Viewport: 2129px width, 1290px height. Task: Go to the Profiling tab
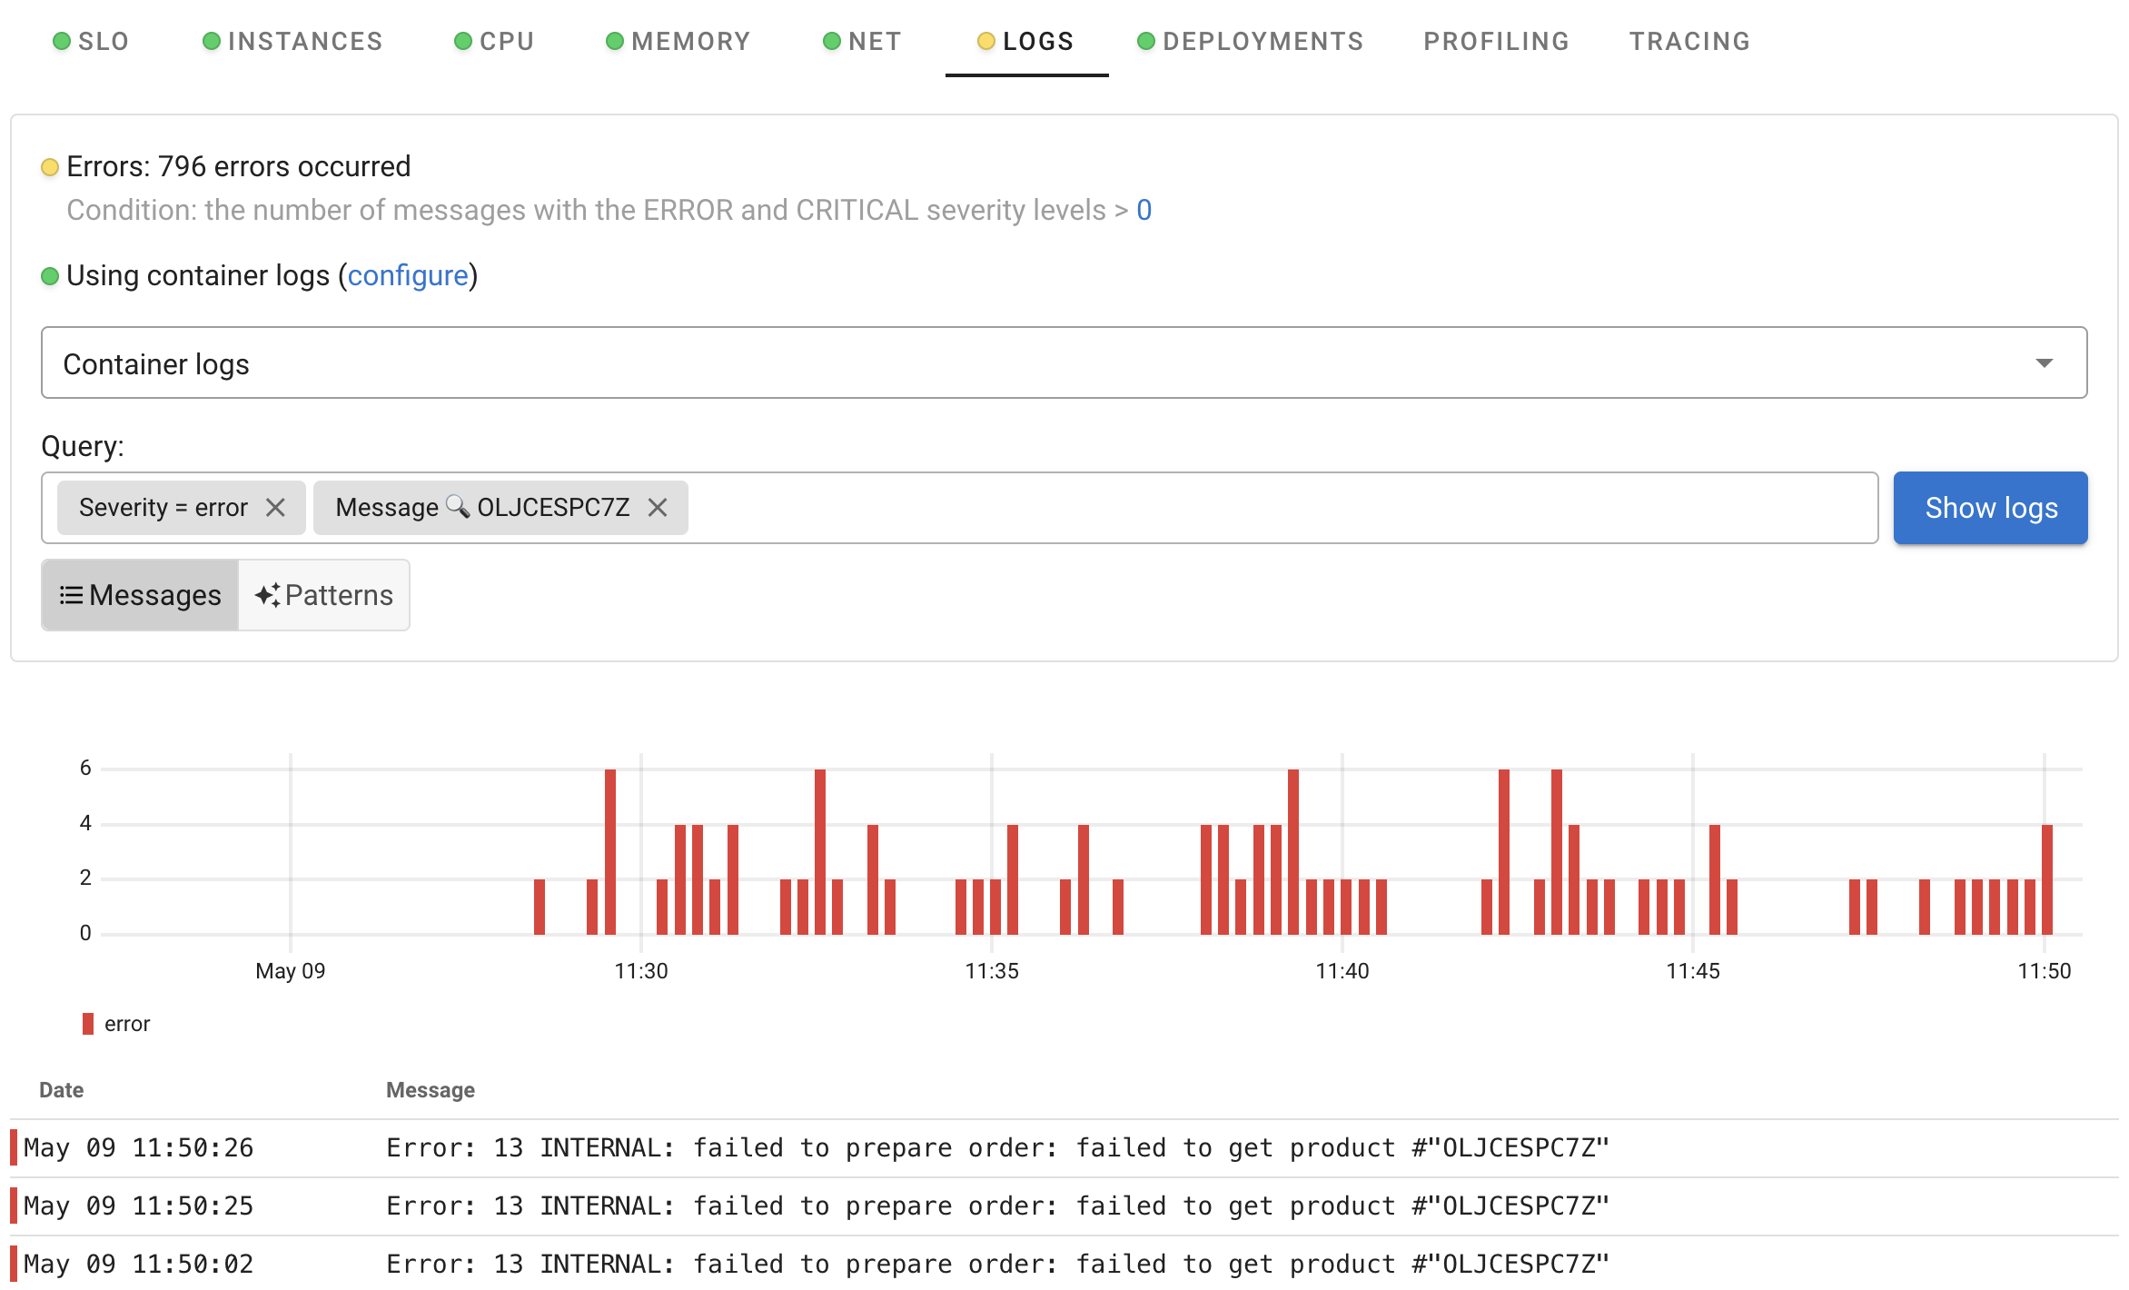(1496, 41)
